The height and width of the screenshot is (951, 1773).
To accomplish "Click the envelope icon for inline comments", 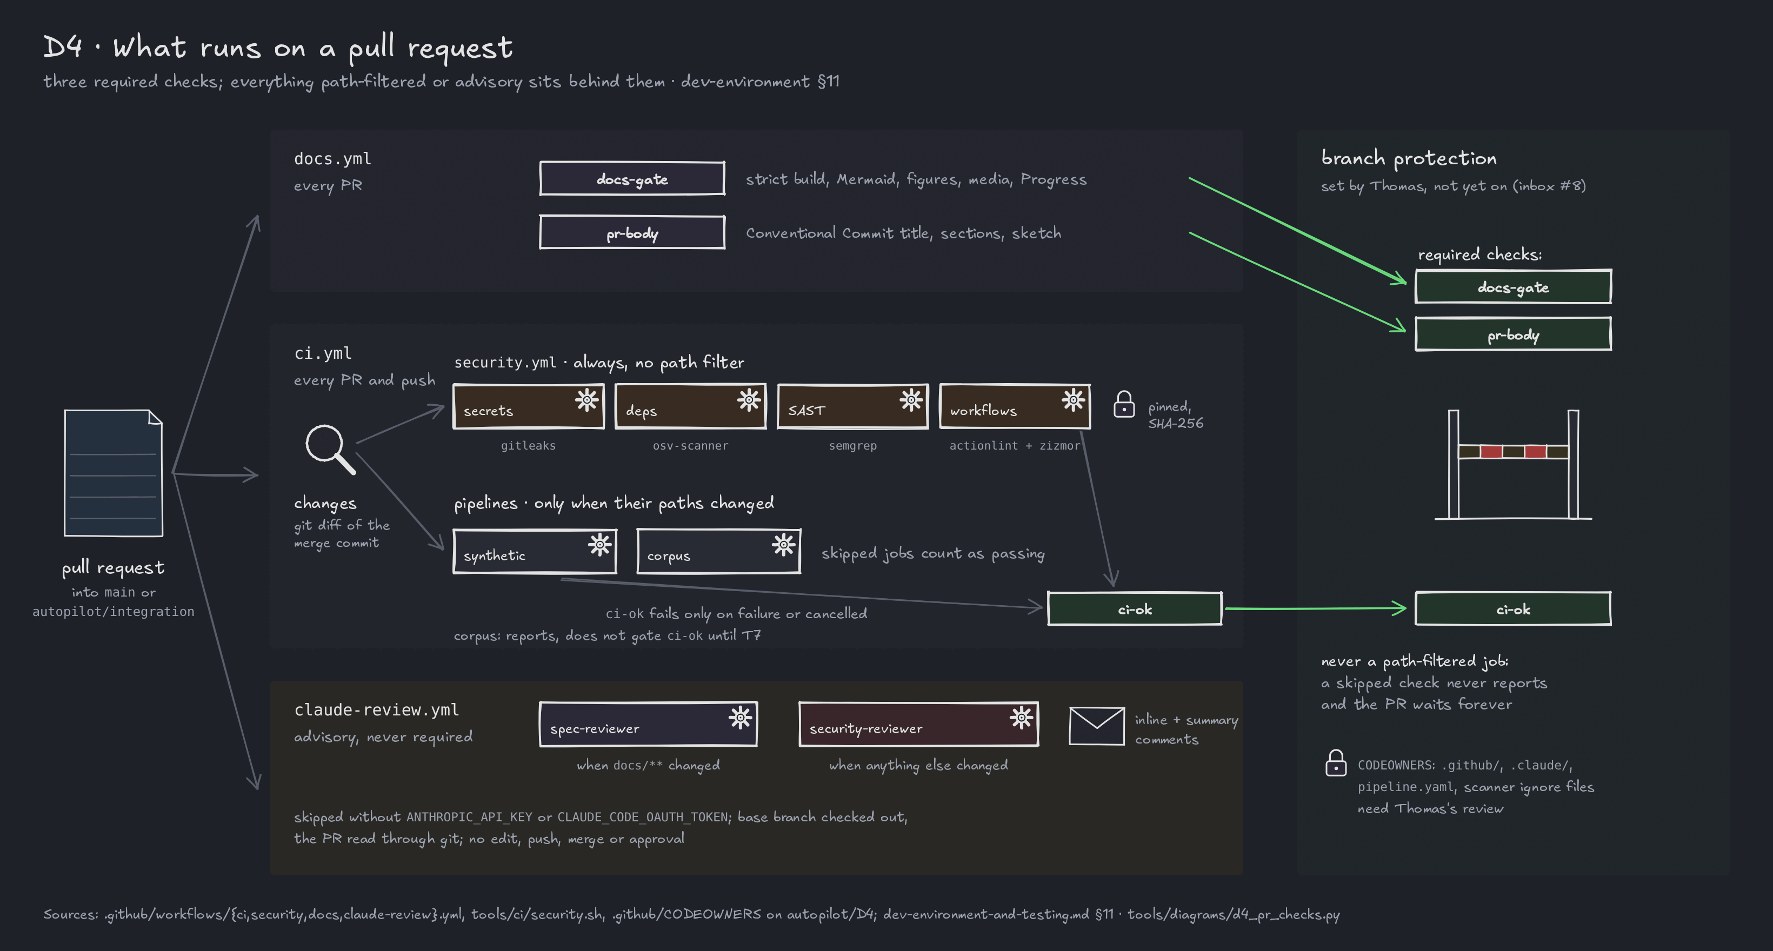I will (x=1097, y=726).
